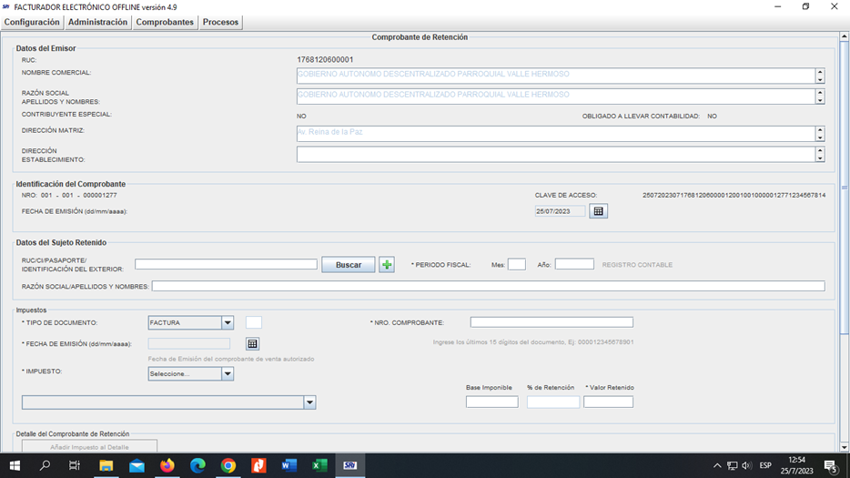Open Firefox from the taskbar

point(167,465)
